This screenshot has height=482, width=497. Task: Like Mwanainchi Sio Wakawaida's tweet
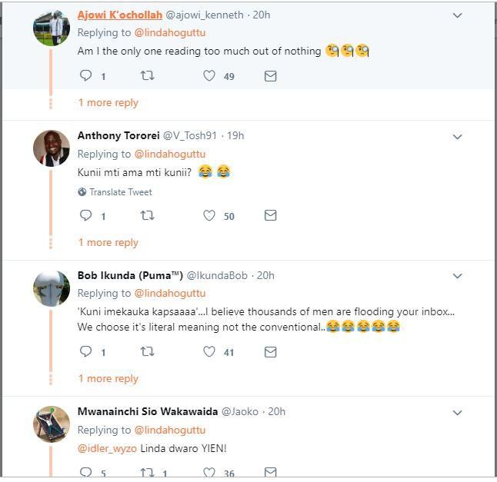[209, 472]
